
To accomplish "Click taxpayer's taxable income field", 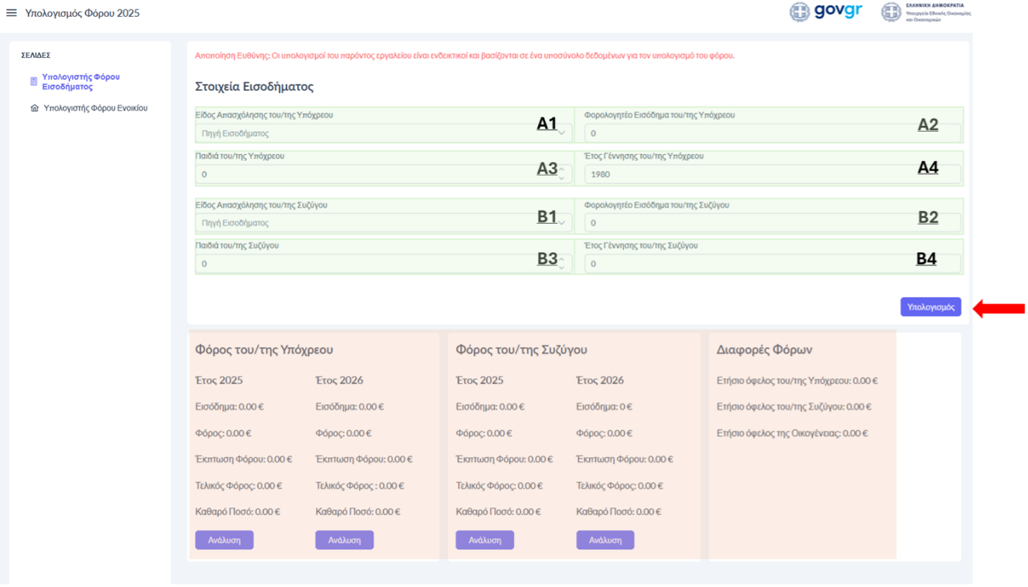I will pos(746,133).
